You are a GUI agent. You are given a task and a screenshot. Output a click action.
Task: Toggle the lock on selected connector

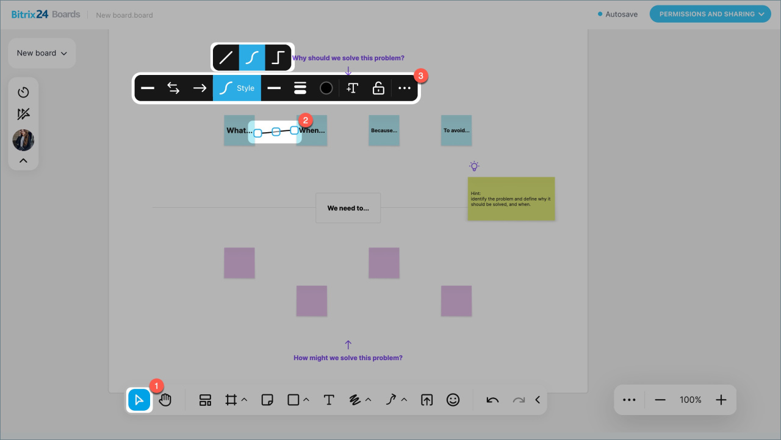click(378, 88)
